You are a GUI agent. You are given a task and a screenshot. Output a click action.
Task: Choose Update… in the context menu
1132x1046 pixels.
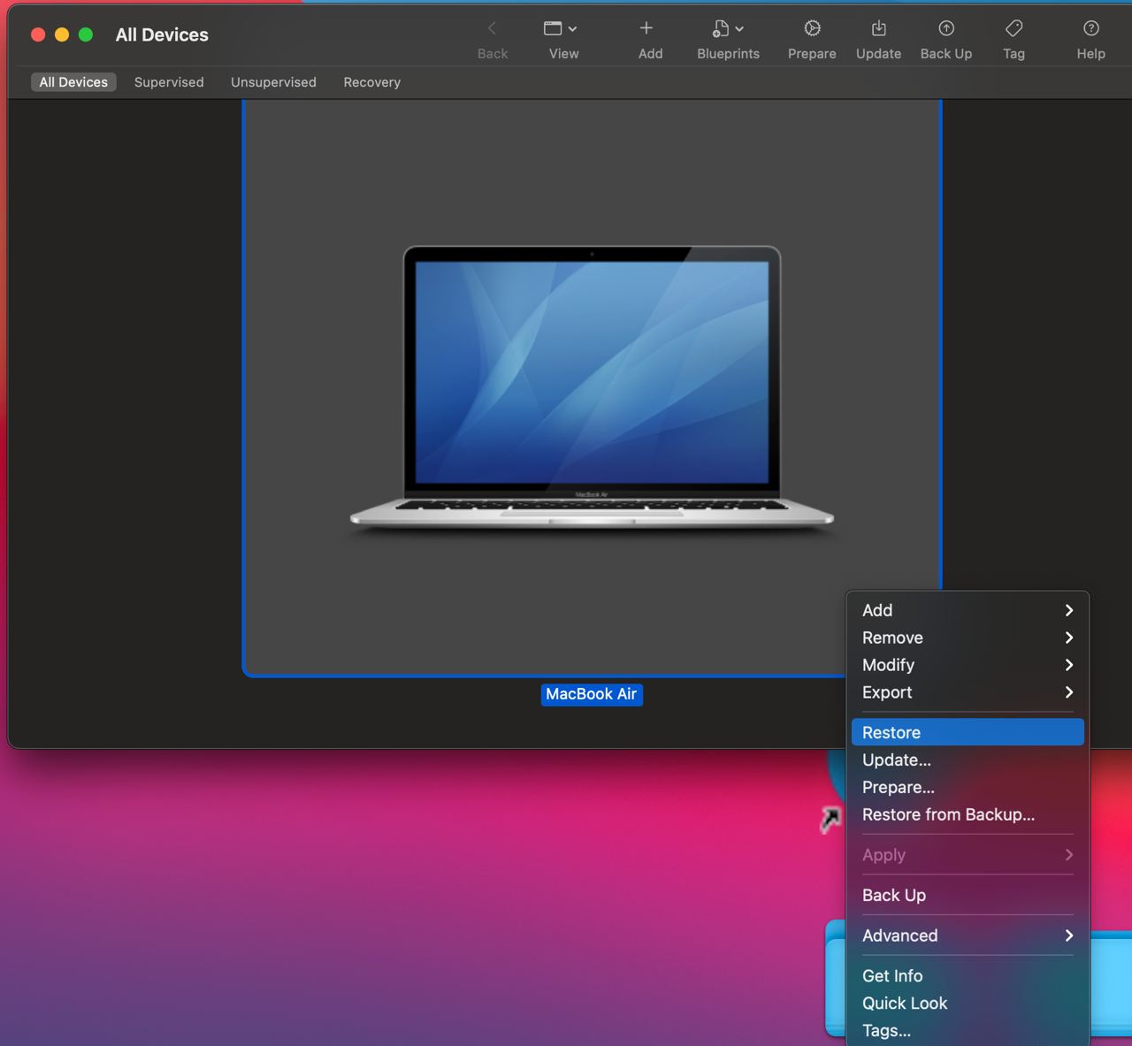[968, 760]
